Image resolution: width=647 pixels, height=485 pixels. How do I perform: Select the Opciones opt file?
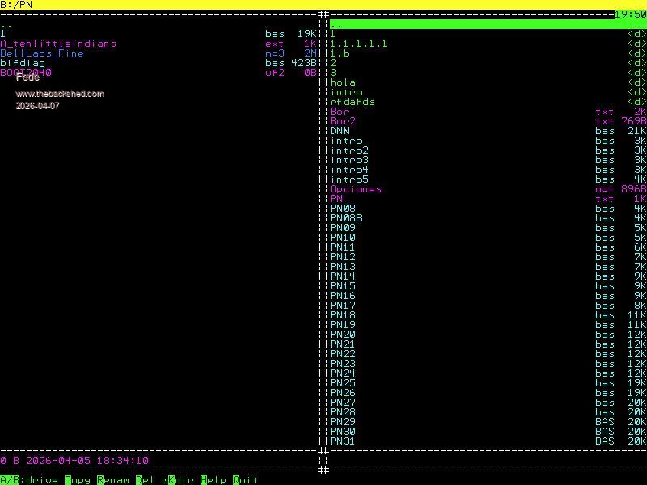(x=356, y=189)
